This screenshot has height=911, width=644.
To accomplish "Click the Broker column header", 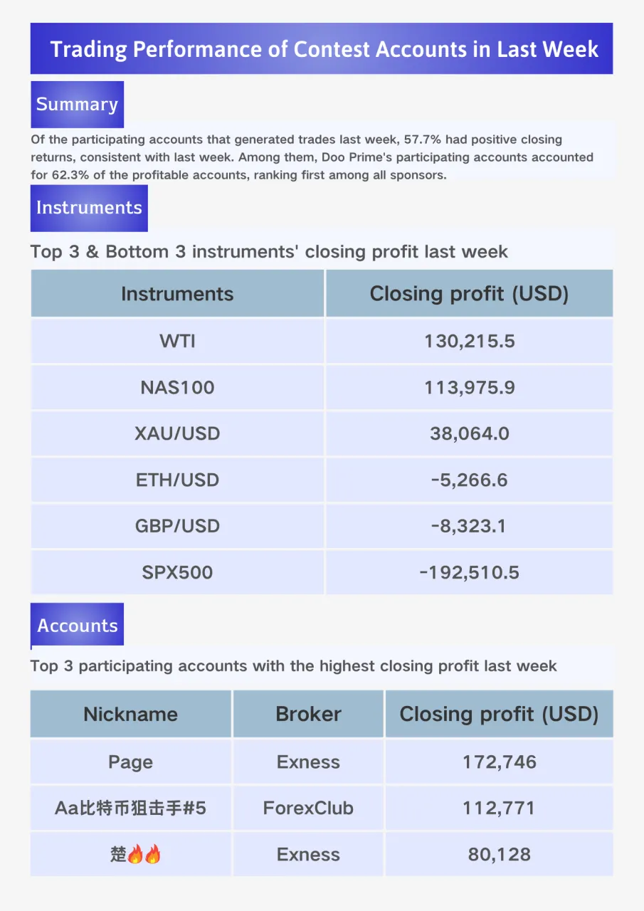I will [308, 714].
